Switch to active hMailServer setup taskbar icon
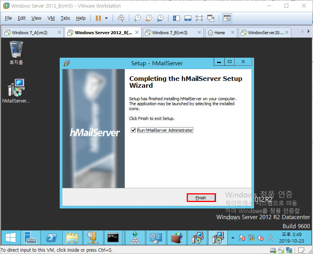Screen dimensions: 313x254 pyautogui.click(x=218, y=238)
